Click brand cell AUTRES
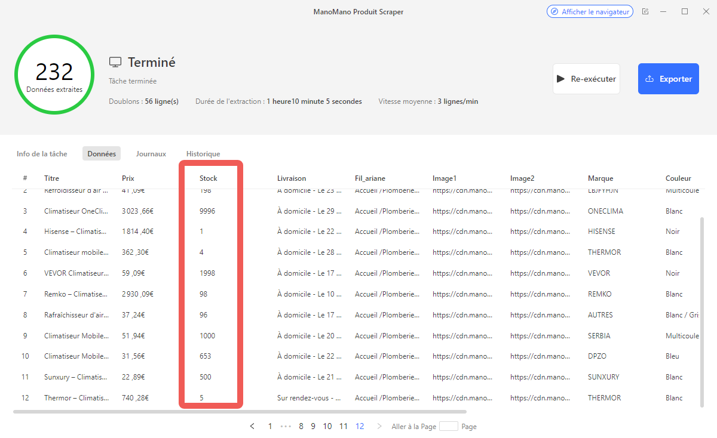The width and height of the screenshot is (717, 438). (x=600, y=315)
